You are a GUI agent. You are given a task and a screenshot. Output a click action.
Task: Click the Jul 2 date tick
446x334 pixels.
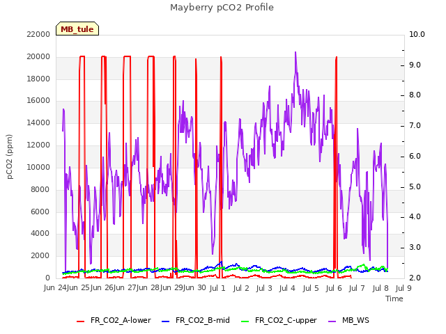tap(241, 288)
